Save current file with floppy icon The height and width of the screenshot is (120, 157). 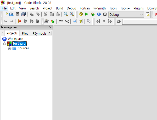[x=18, y=14]
